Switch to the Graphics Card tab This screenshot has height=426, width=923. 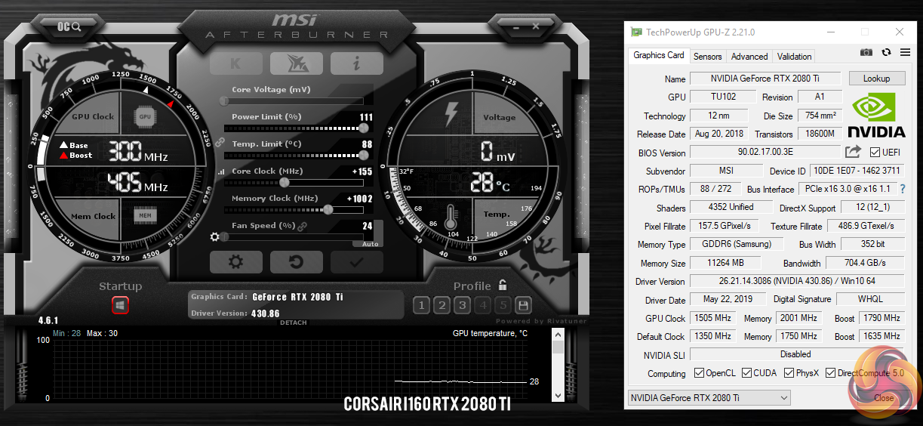(659, 55)
